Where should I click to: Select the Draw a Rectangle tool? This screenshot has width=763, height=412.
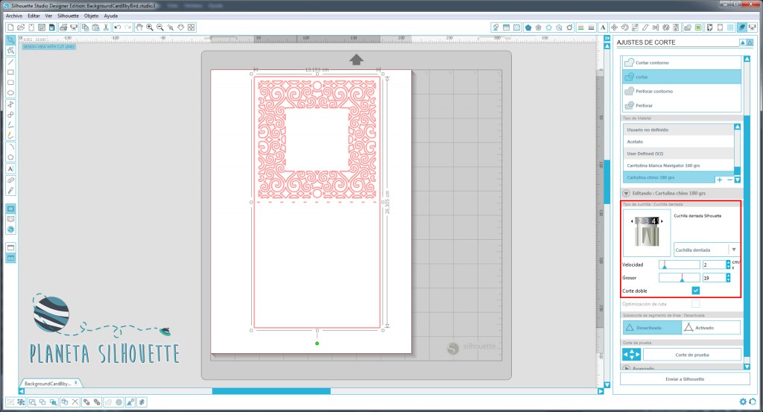point(10,72)
